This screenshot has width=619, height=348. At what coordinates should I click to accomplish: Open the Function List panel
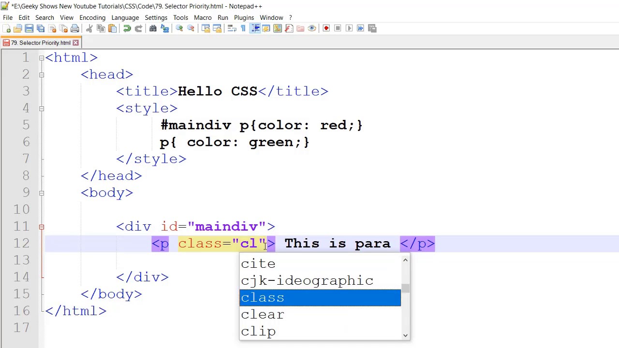[x=289, y=29]
